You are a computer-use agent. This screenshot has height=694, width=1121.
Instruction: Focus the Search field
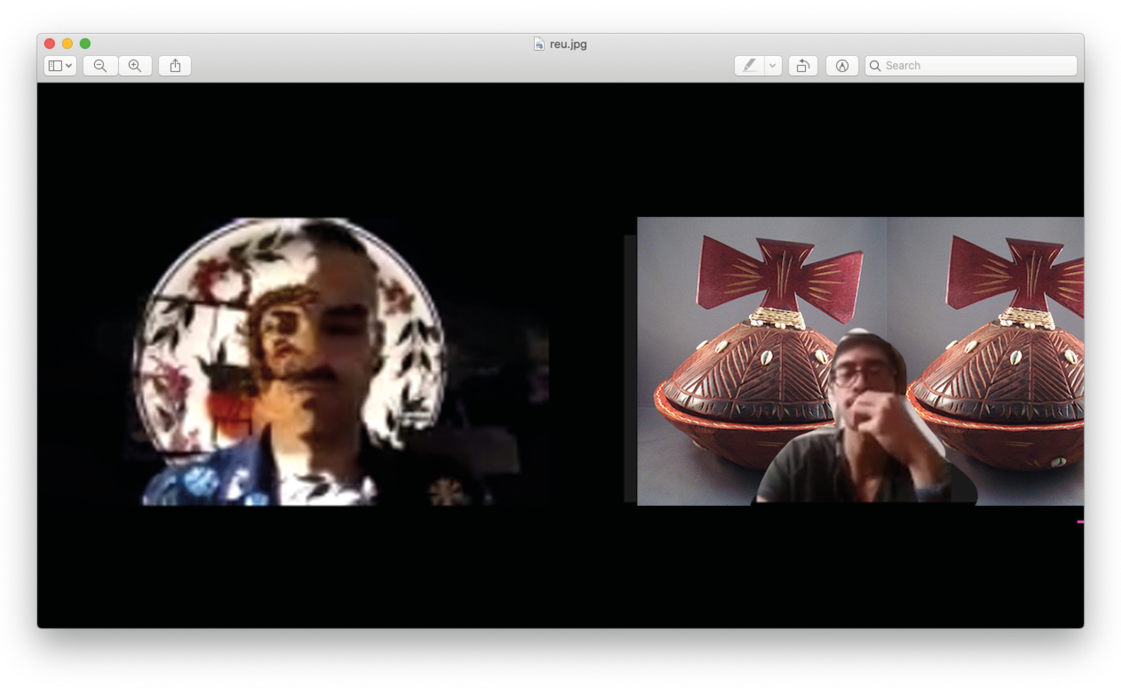971,66
